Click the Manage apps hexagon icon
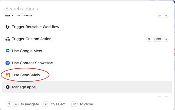 (x=8, y=87)
